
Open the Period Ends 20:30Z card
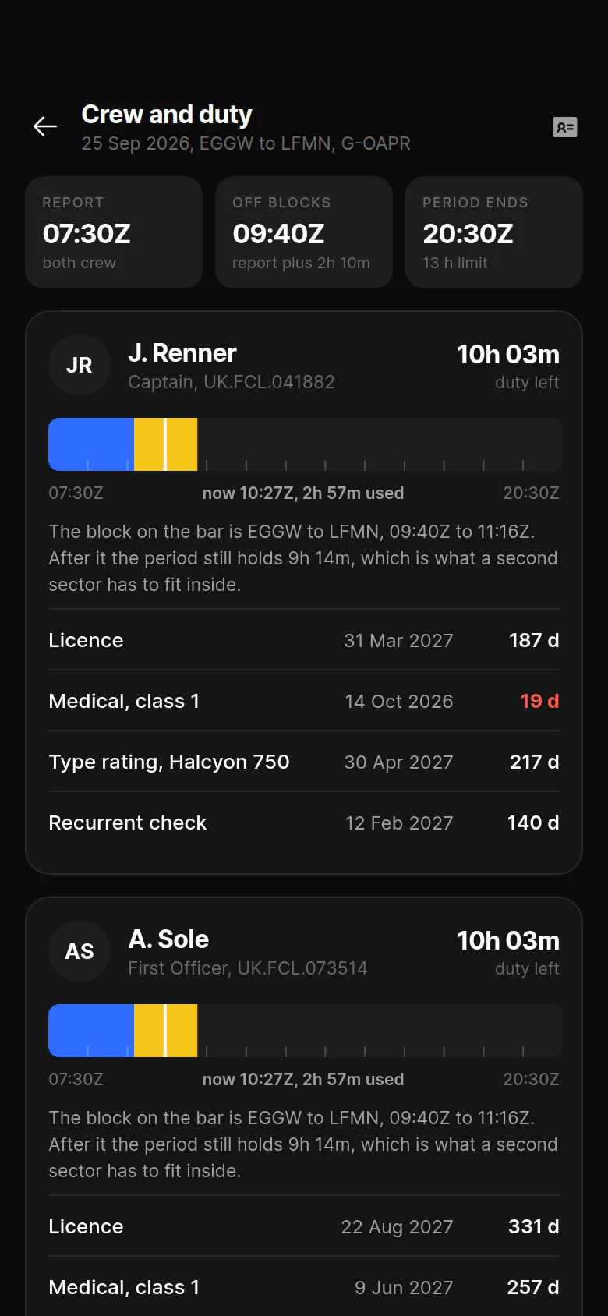(494, 232)
